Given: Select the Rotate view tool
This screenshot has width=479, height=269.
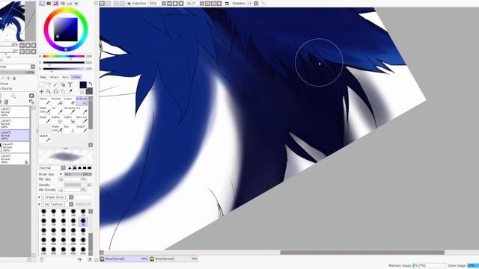Looking at the screenshot, I should pyautogui.click(x=55, y=91).
